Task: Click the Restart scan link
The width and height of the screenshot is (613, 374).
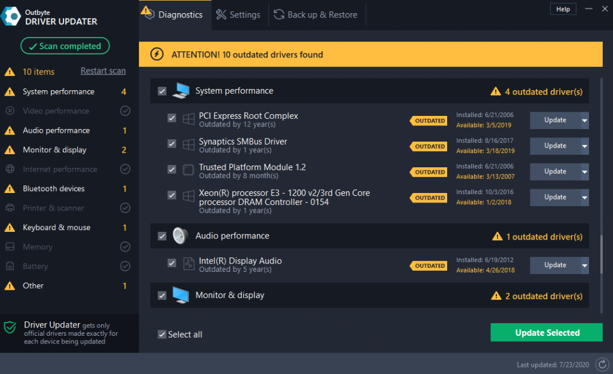Action: tap(103, 71)
